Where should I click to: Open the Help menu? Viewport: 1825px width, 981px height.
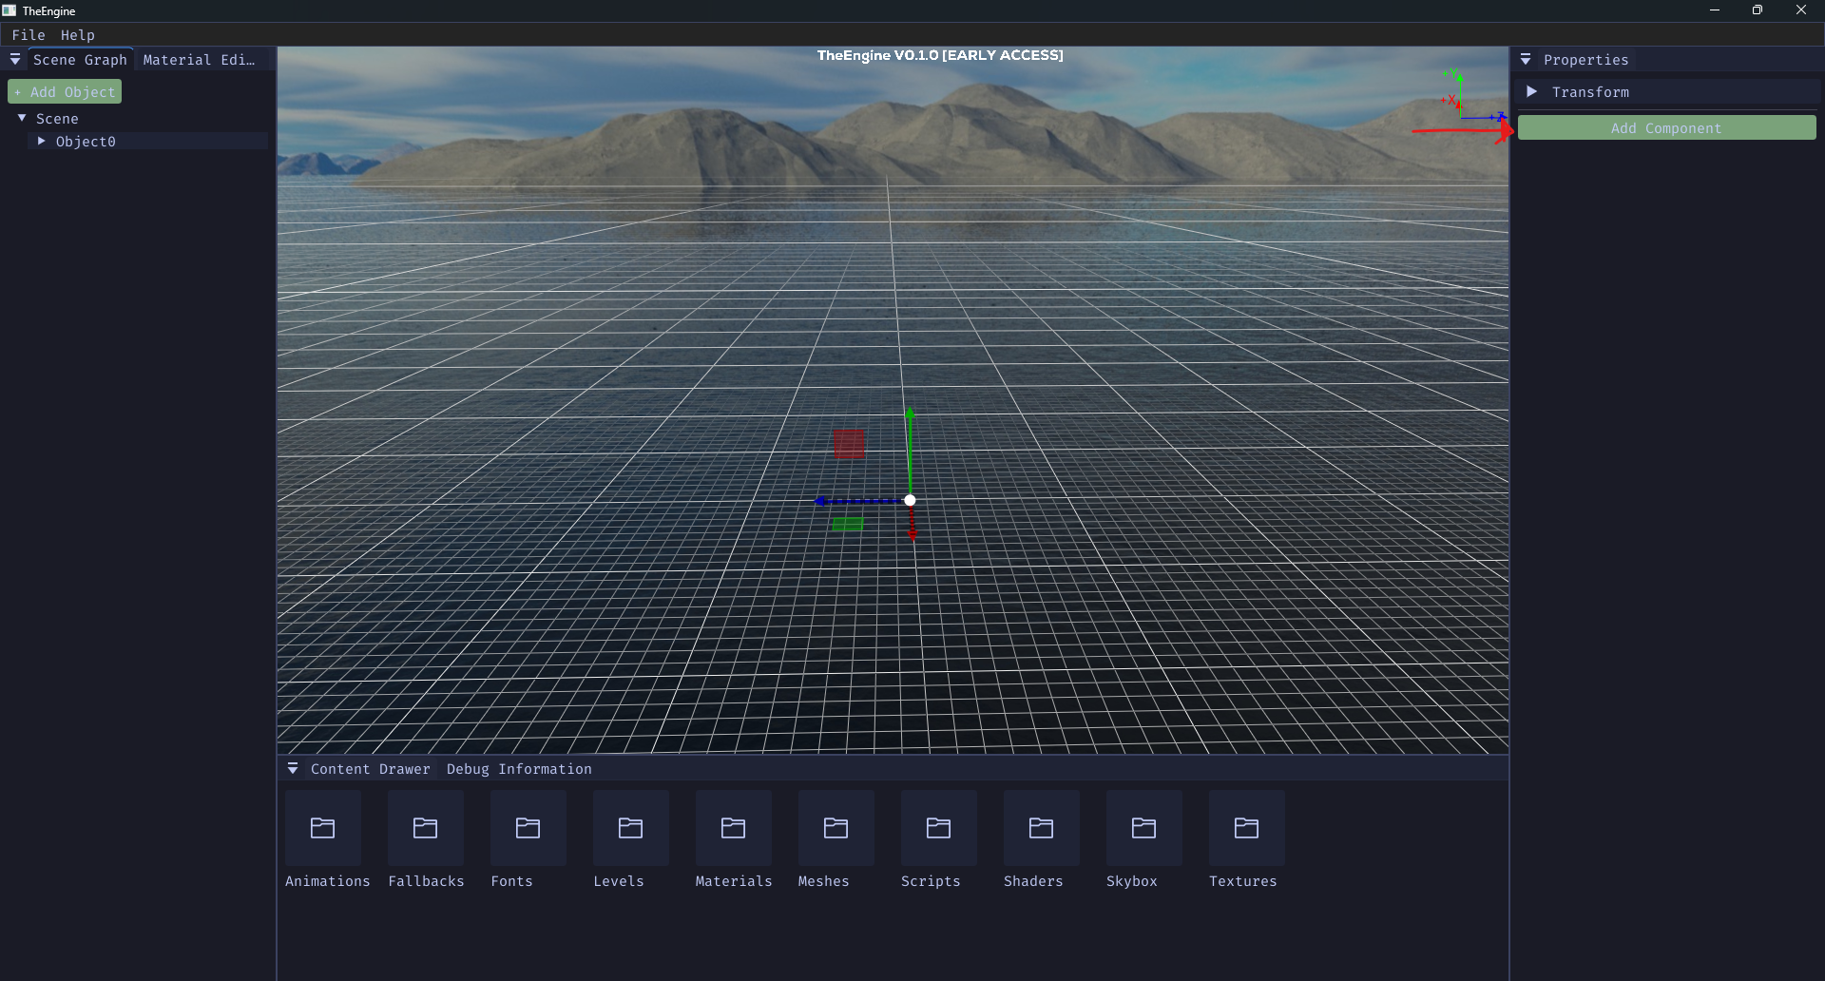(x=78, y=35)
